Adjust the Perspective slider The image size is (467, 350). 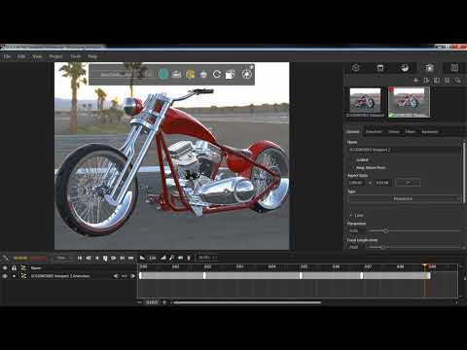pos(386,230)
